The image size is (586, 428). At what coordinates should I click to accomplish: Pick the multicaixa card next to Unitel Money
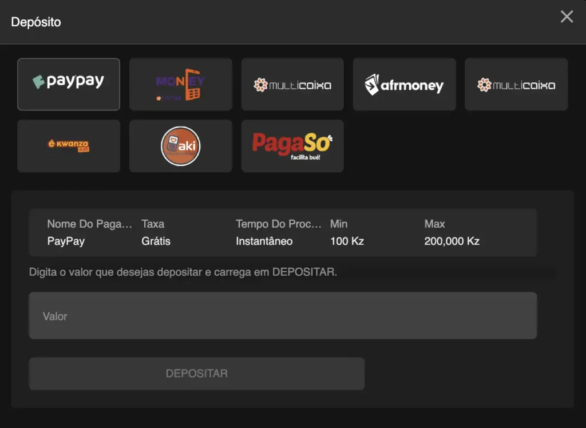292,84
